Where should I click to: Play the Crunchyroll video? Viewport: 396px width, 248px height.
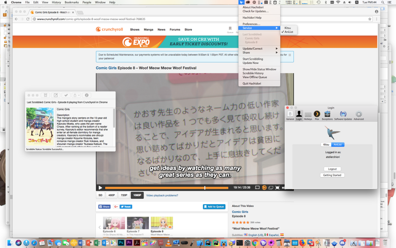pyautogui.click(x=100, y=188)
